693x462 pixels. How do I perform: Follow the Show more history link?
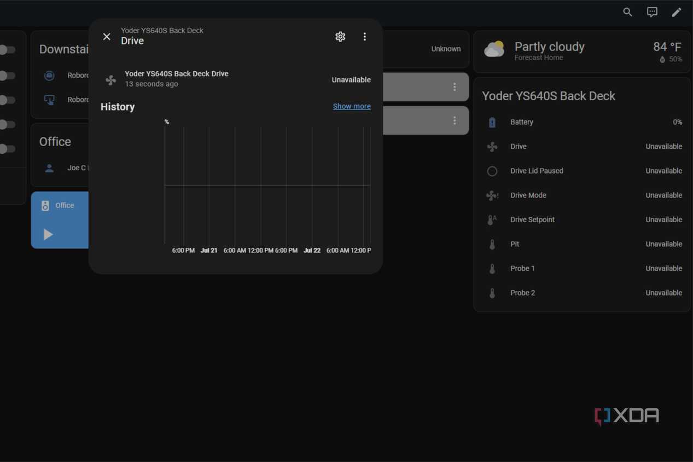click(352, 106)
